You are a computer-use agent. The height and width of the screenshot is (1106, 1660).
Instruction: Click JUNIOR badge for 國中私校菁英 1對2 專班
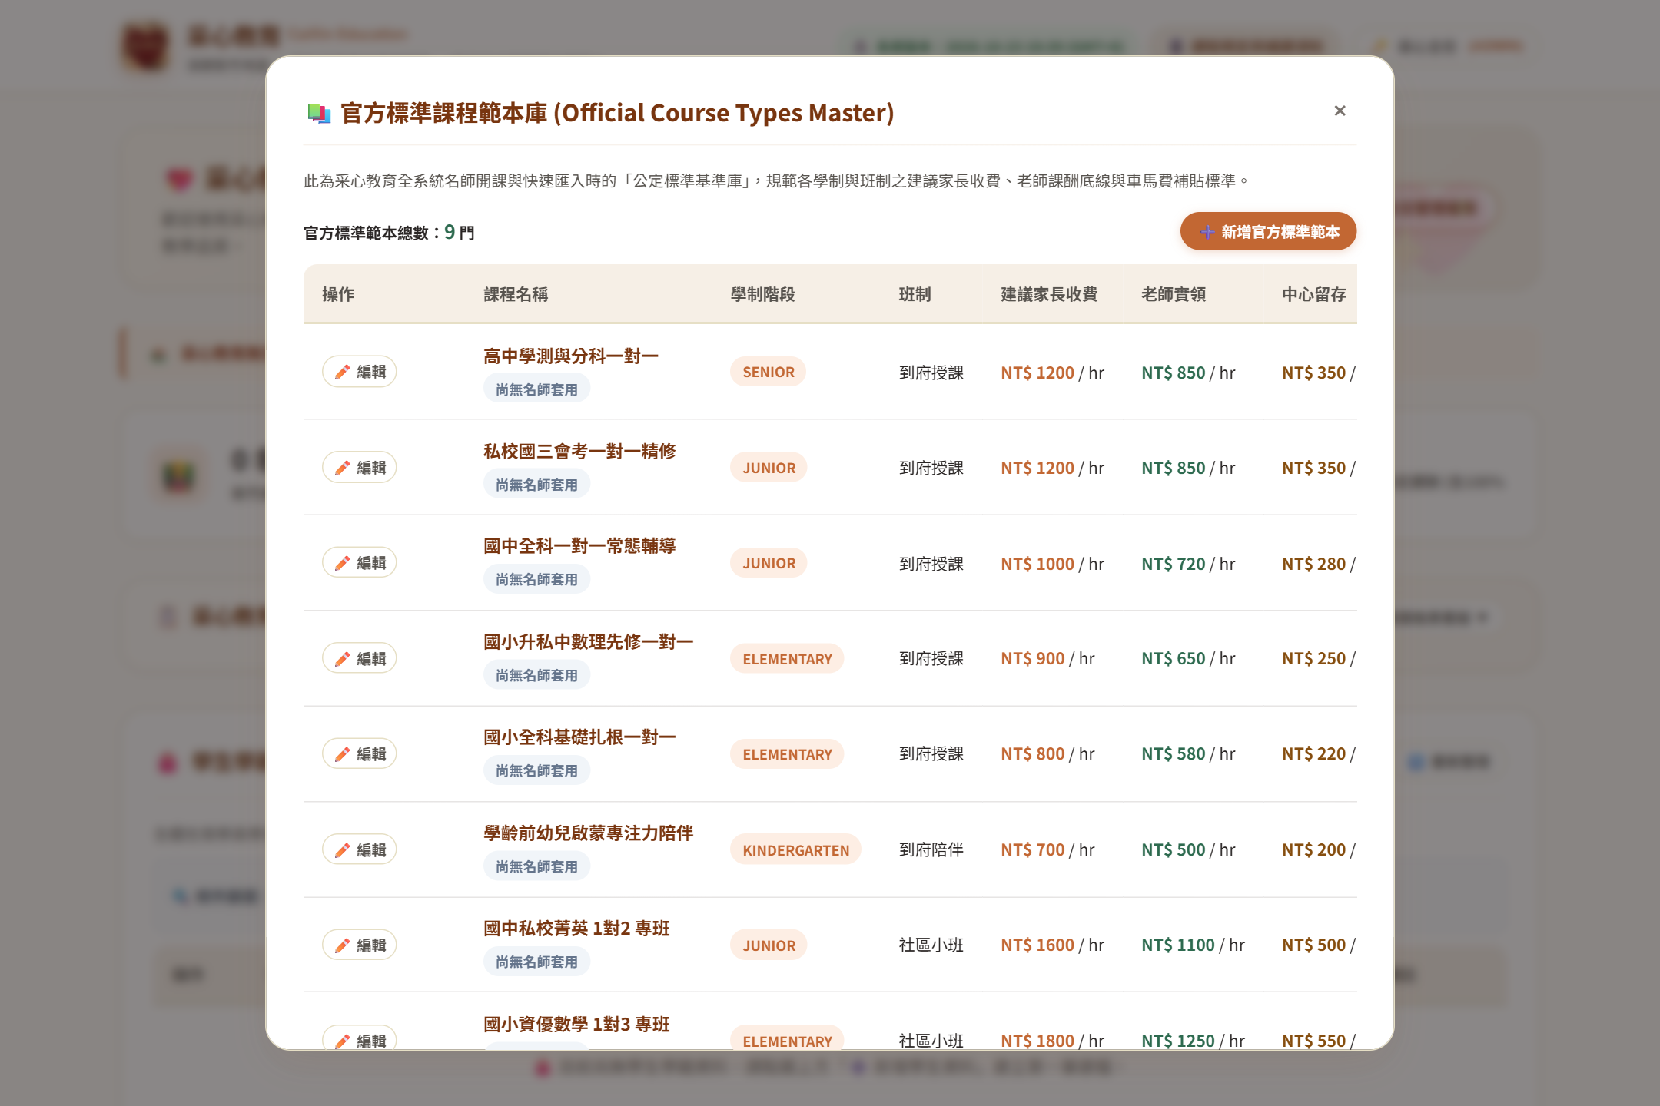click(x=769, y=945)
